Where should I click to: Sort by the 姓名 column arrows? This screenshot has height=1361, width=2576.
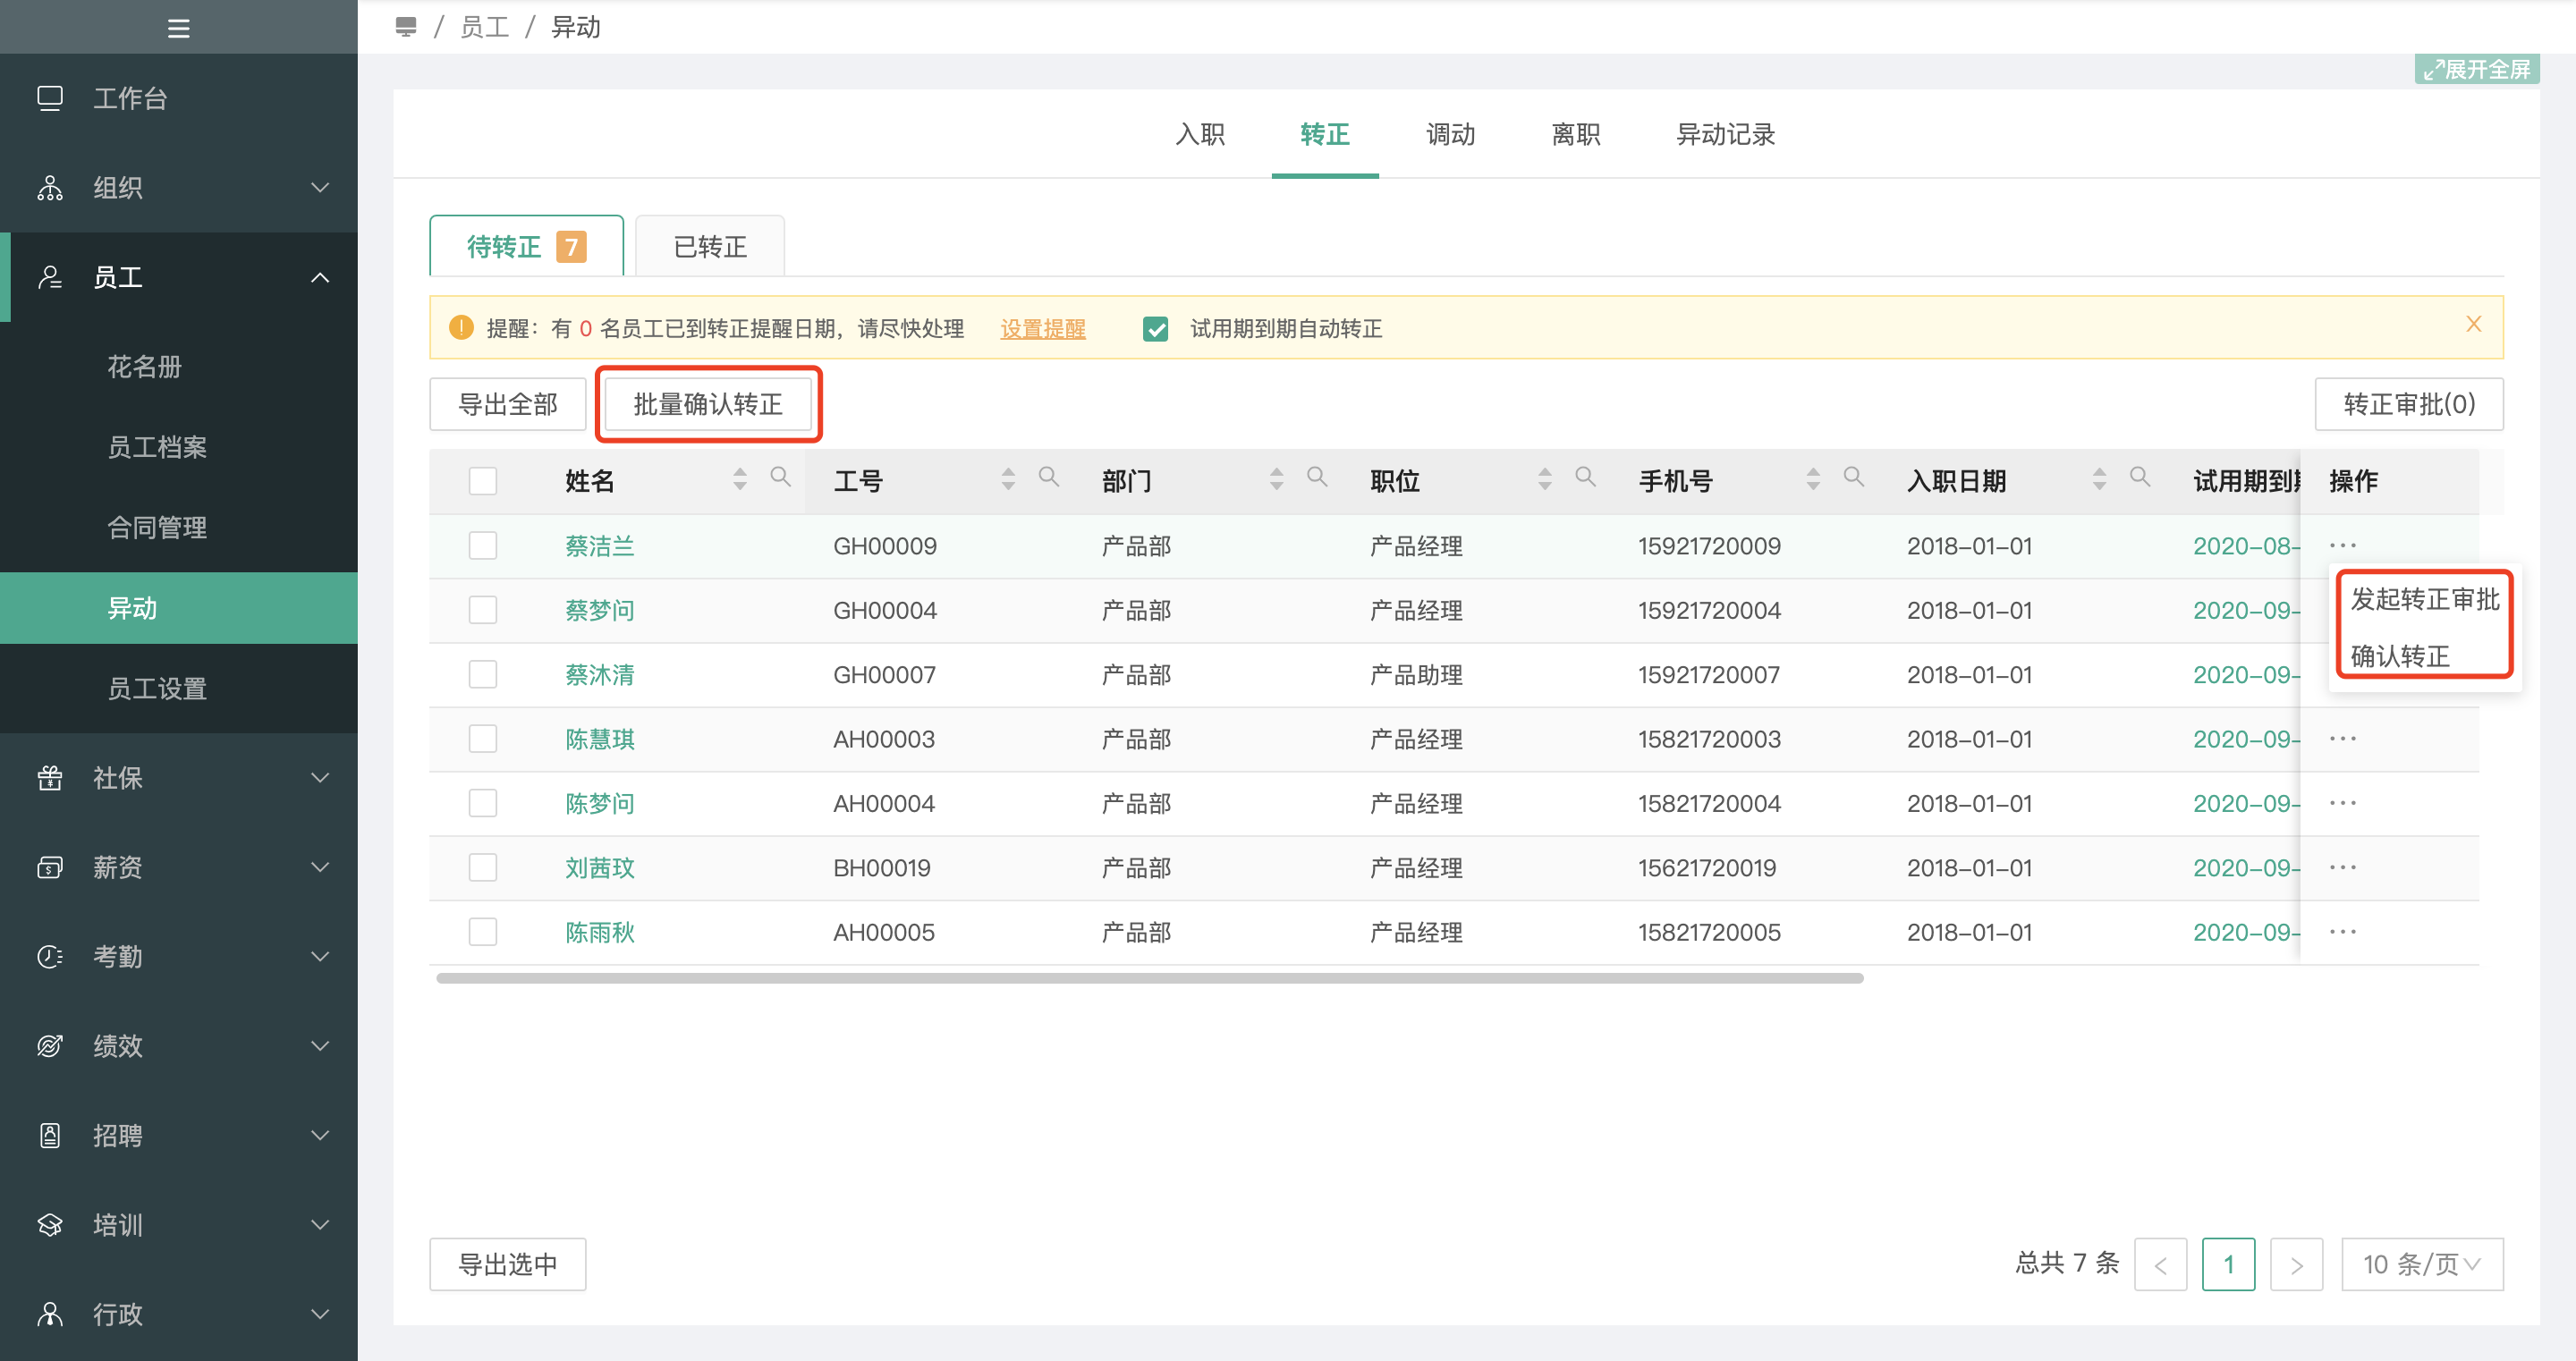tap(740, 479)
